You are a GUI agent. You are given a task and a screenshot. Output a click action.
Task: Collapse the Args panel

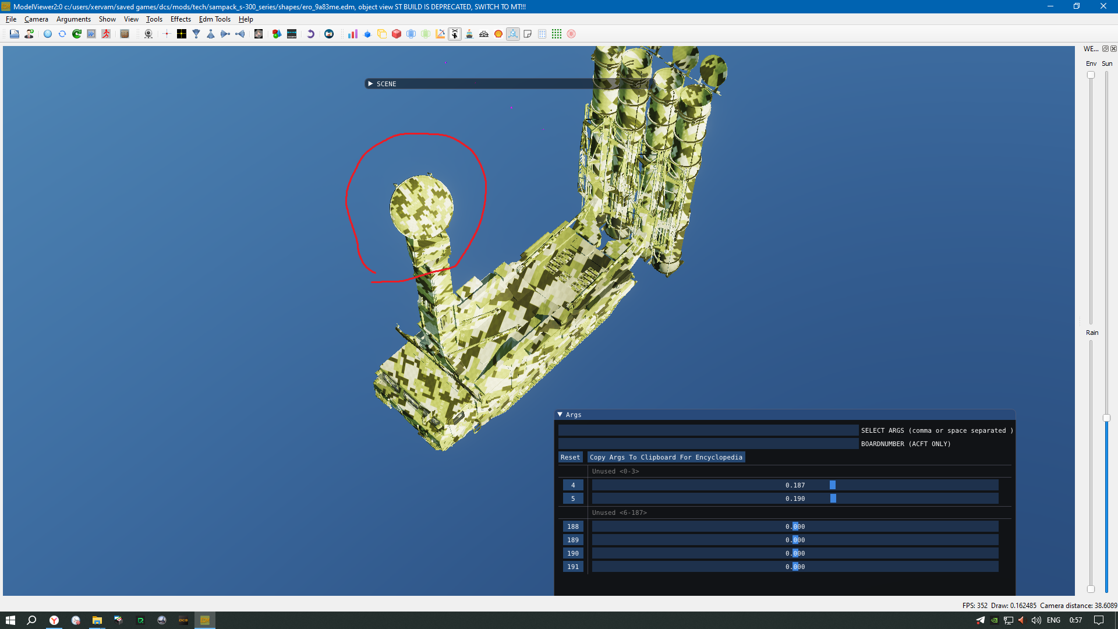pos(560,415)
